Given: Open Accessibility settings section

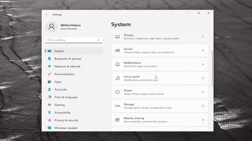Looking at the screenshot, I should click(74, 112).
